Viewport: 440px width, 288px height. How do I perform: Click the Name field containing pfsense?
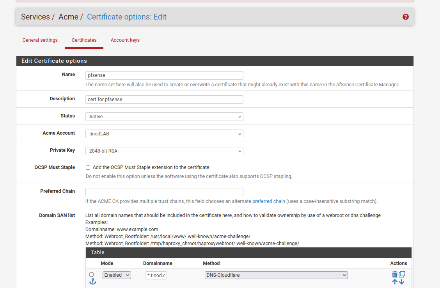(164, 75)
